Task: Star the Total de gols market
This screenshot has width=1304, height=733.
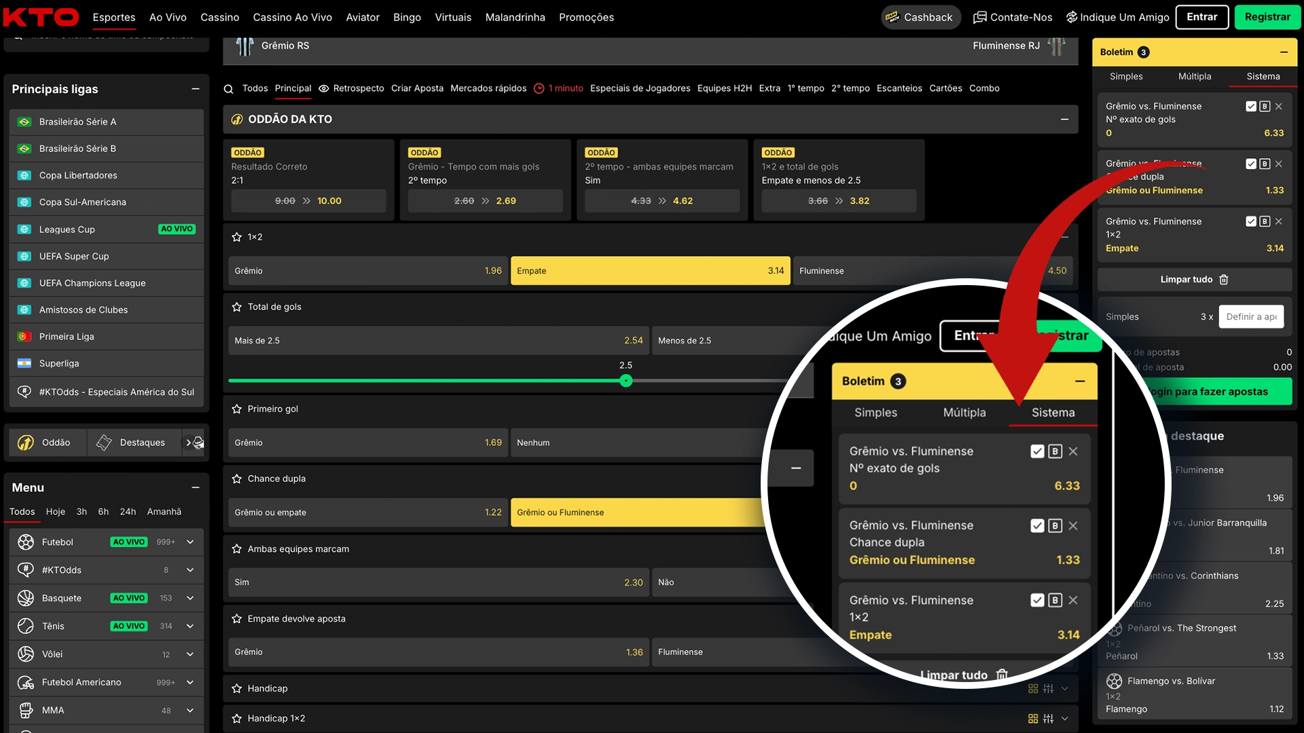Action: pos(236,307)
